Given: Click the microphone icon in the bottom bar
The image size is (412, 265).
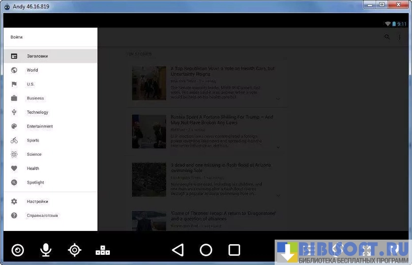Looking at the screenshot, I should click(46, 250).
